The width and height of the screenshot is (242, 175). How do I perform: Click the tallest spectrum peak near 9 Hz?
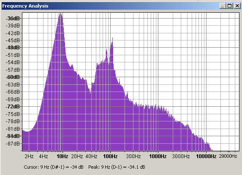60,14
